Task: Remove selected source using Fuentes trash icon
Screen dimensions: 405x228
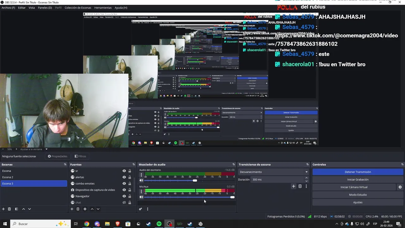Action: tap(78, 209)
